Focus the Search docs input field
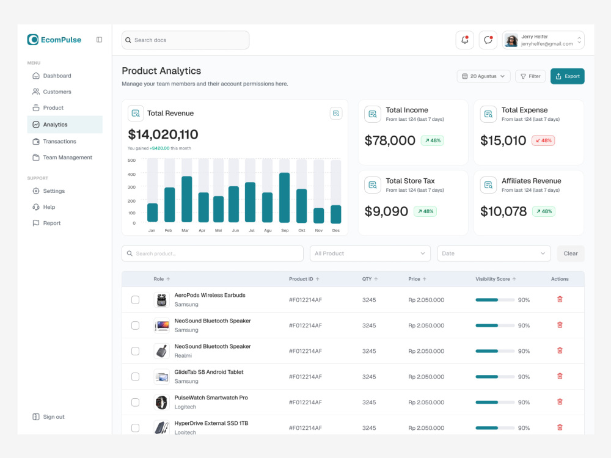 (x=186, y=40)
